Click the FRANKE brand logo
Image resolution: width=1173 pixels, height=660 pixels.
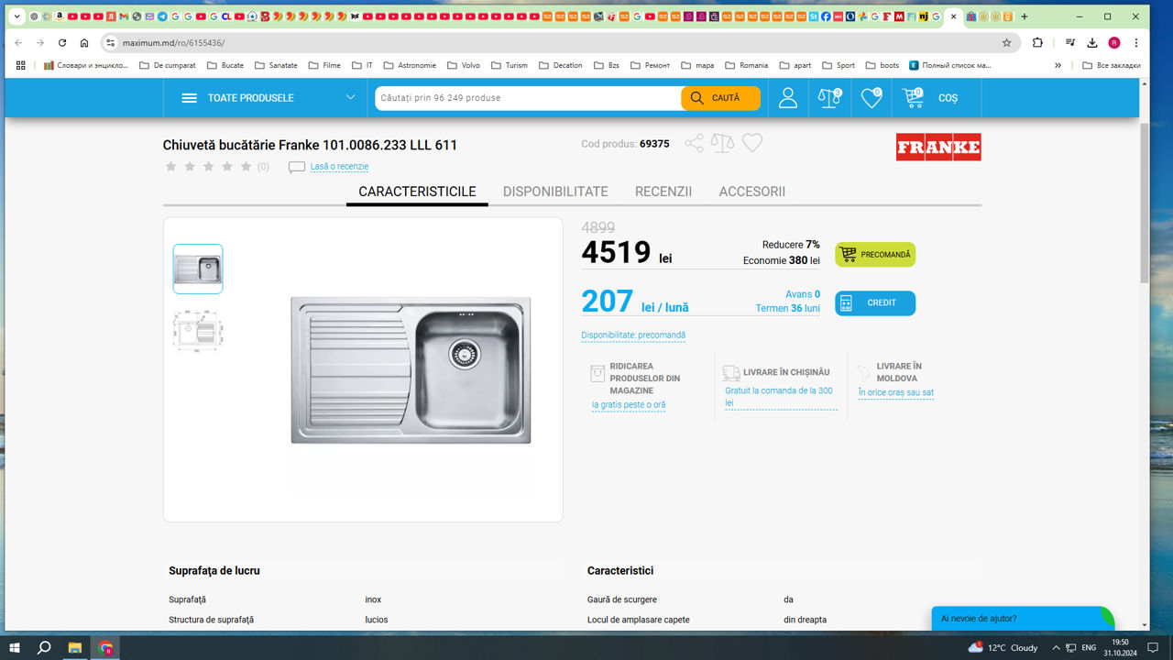pyautogui.click(x=938, y=147)
